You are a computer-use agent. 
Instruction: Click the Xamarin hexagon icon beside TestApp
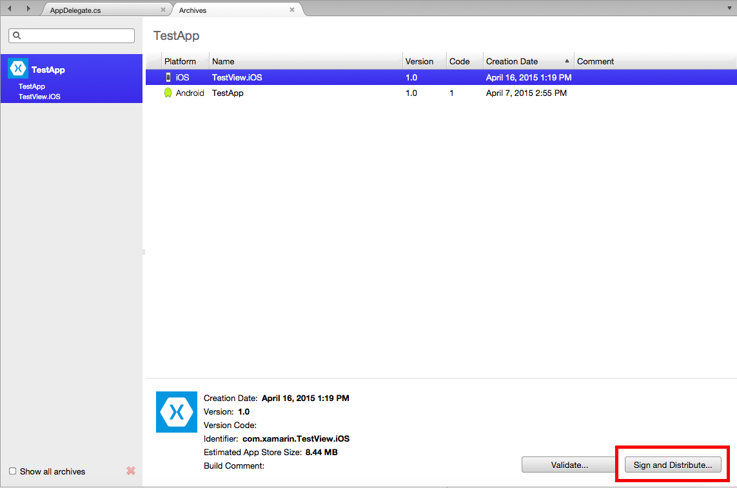coord(18,69)
